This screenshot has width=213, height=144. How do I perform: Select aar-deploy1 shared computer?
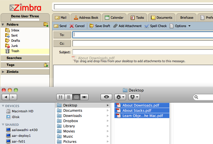click(18, 136)
